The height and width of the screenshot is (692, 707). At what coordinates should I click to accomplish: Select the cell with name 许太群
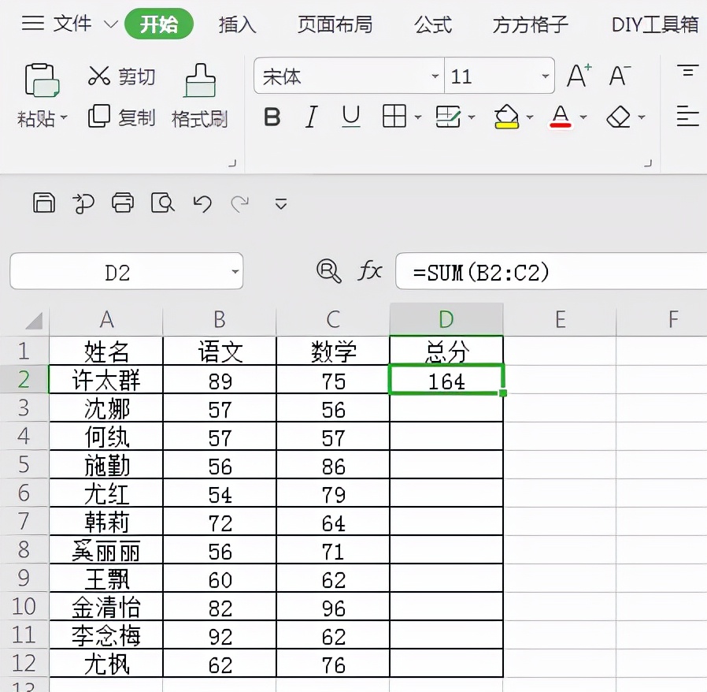[106, 380]
